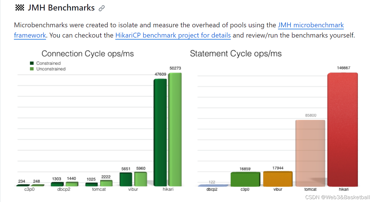The height and width of the screenshot is (202, 374).
Task: Click the hikari axis label in Connection Cycle chart
Action: [x=168, y=189]
